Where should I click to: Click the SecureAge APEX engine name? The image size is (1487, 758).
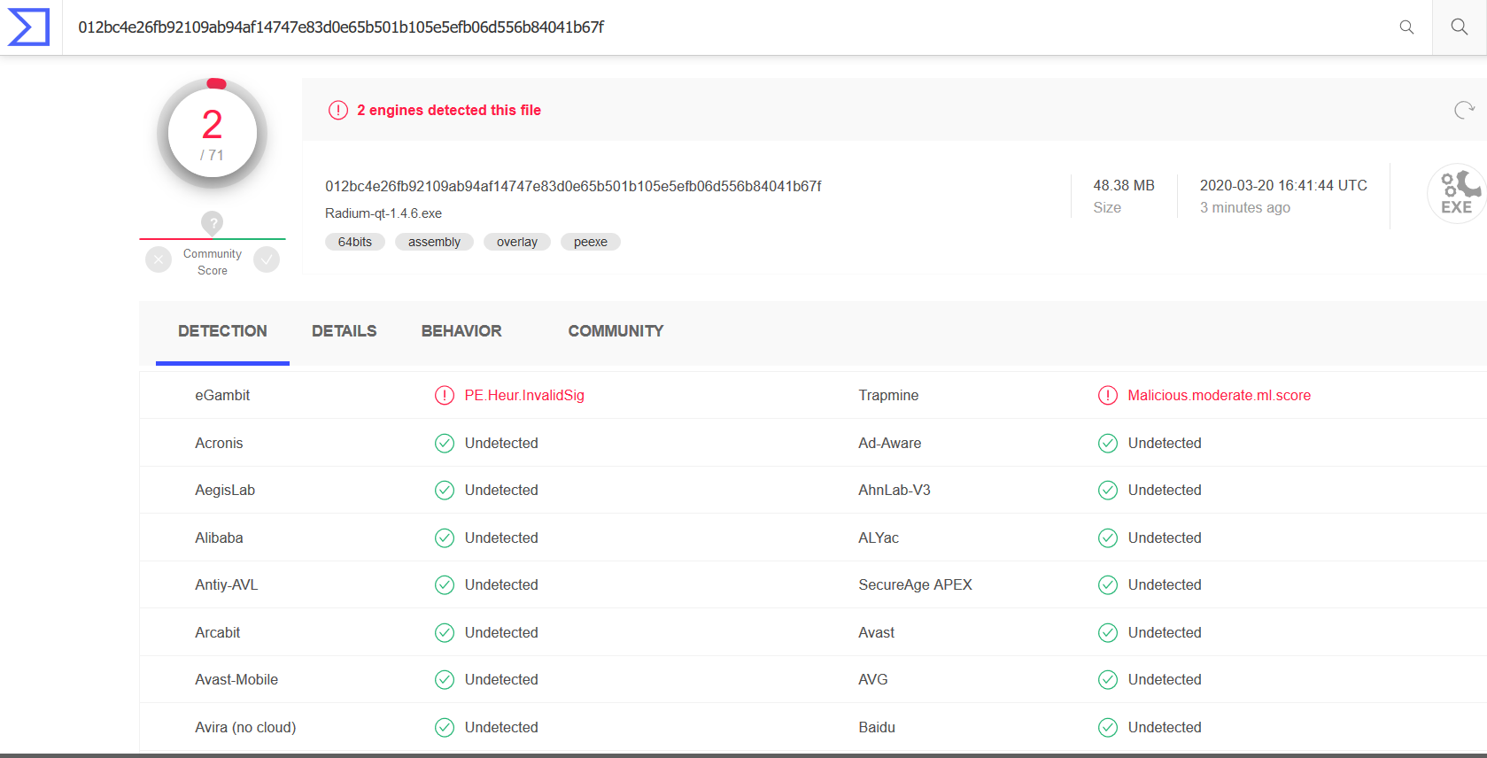pos(915,585)
